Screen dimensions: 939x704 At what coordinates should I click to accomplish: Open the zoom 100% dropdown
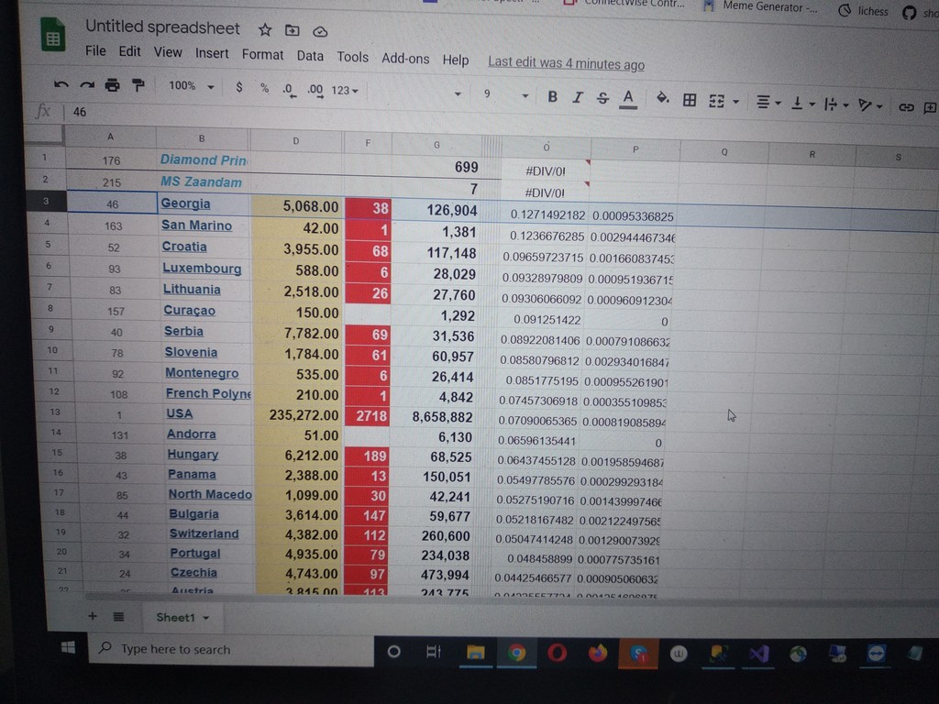pyautogui.click(x=191, y=86)
